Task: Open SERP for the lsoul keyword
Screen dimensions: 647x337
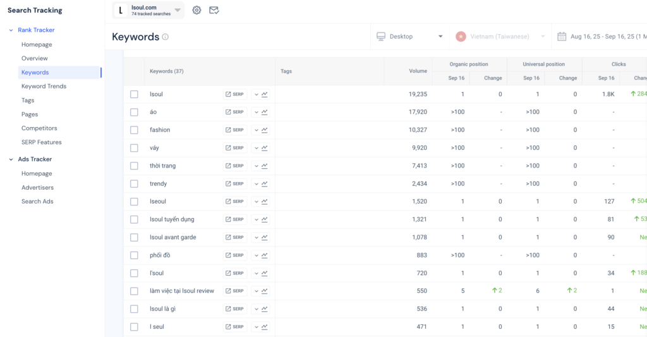Action: coord(234,94)
